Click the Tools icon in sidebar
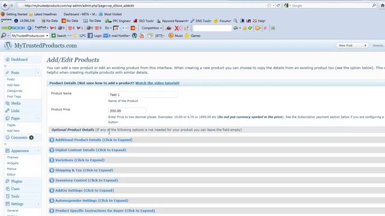385x216 pixels. pyautogui.click(x=7, y=196)
